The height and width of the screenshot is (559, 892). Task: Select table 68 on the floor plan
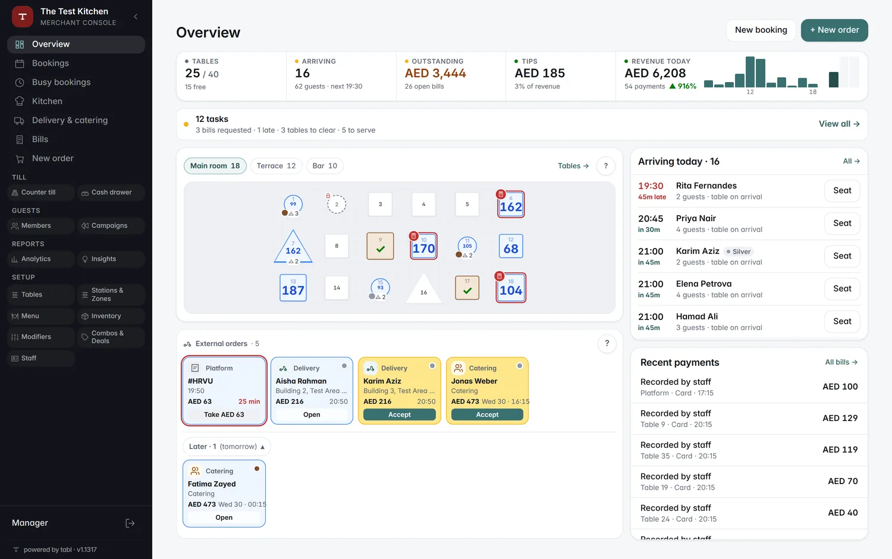[x=511, y=246]
